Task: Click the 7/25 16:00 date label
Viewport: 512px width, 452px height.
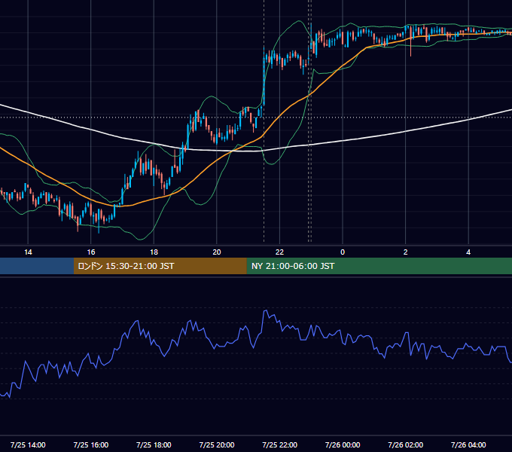Action: tap(91, 444)
